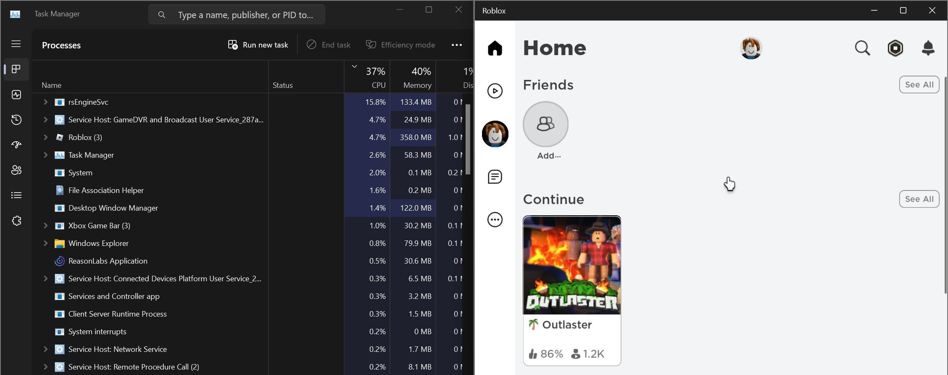This screenshot has height=375, width=948.
Task: Click the Continue section heading
Action: click(x=553, y=199)
